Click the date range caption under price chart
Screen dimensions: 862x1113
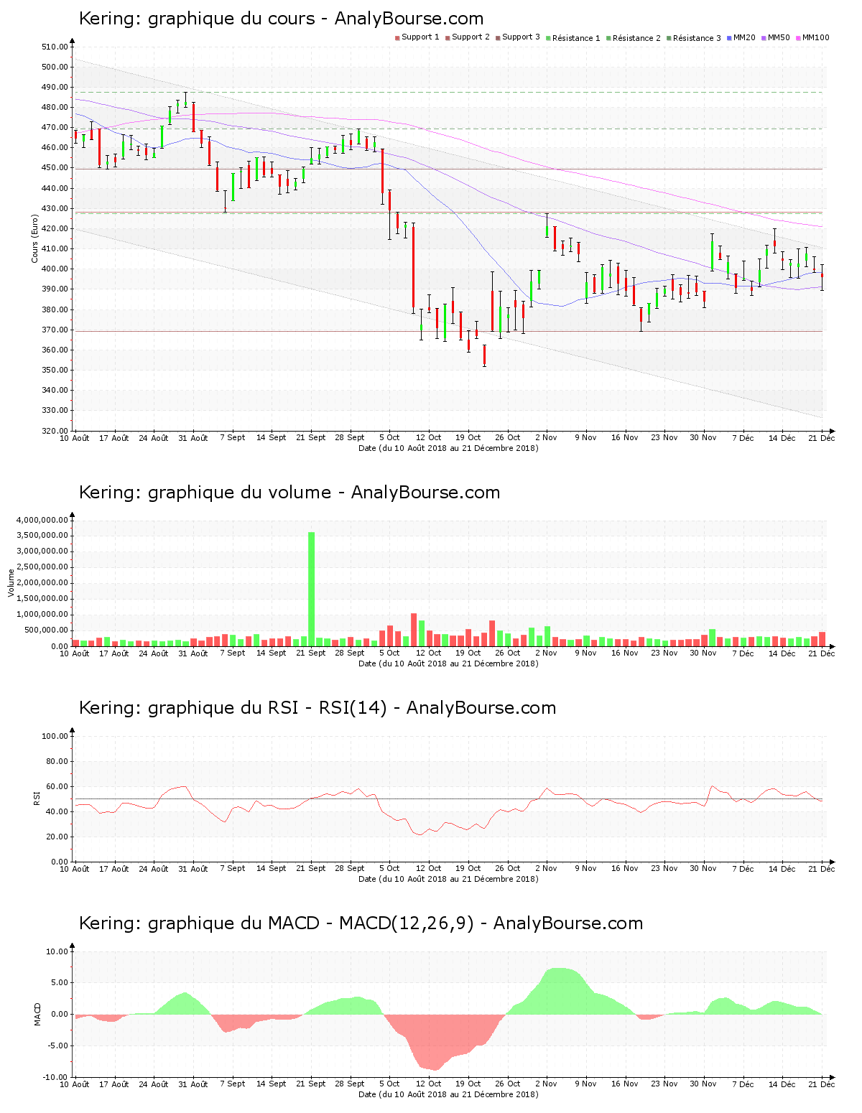[448, 448]
